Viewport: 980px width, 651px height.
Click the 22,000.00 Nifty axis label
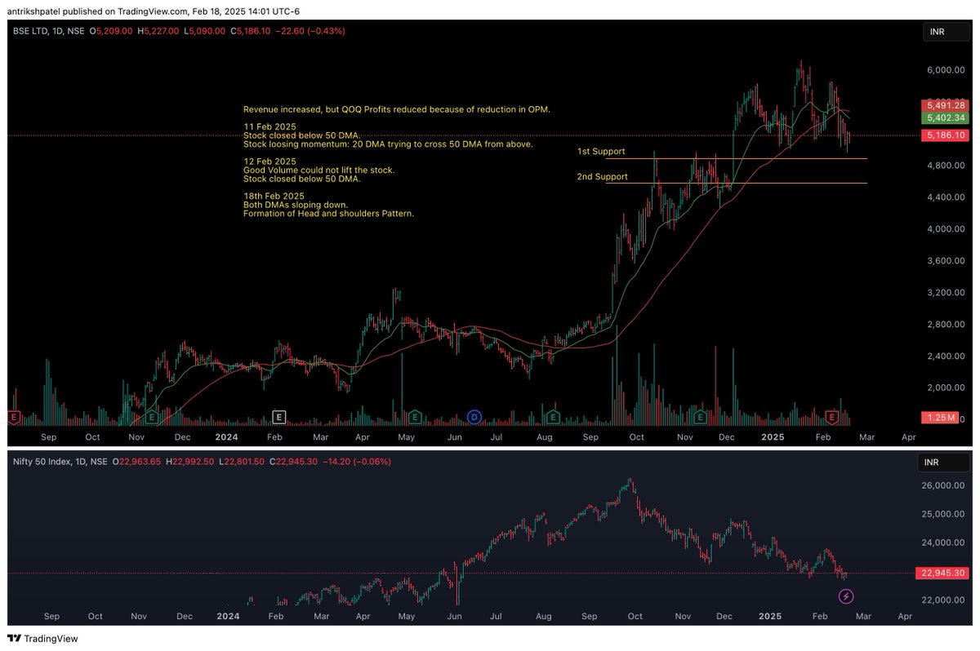click(942, 600)
